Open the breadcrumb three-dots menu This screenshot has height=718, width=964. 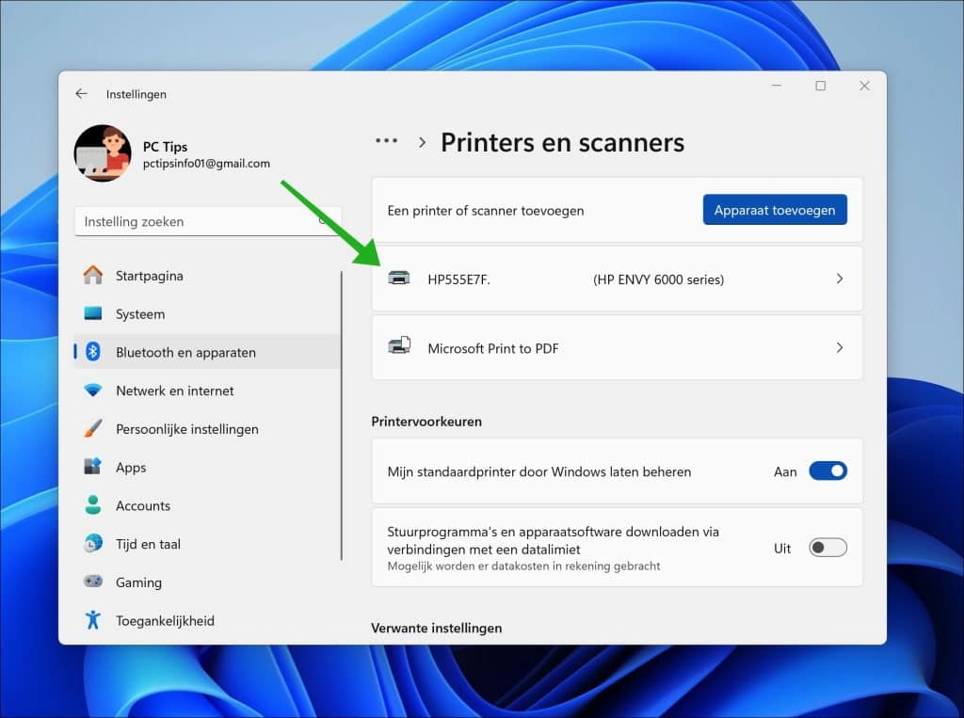click(x=386, y=141)
